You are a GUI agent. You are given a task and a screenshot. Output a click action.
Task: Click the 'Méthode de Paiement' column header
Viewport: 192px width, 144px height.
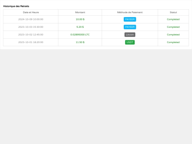click(x=130, y=12)
